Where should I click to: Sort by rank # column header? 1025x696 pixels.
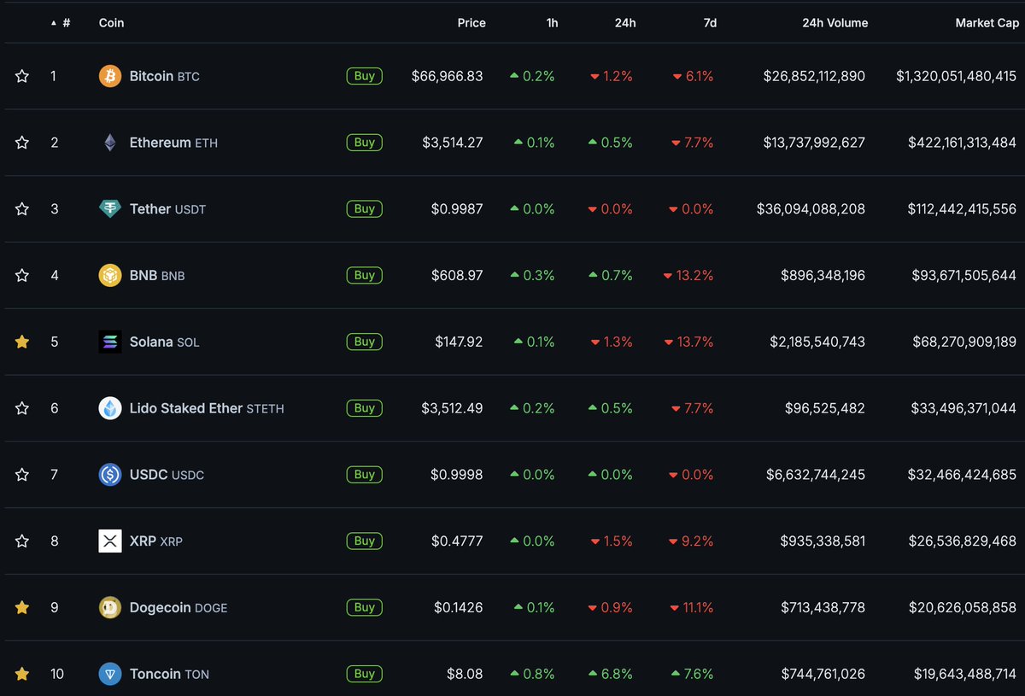[x=61, y=23]
